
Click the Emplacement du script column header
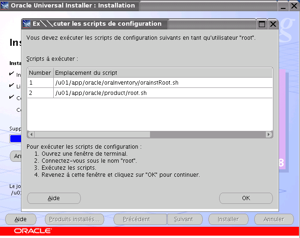click(x=163, y=73)
